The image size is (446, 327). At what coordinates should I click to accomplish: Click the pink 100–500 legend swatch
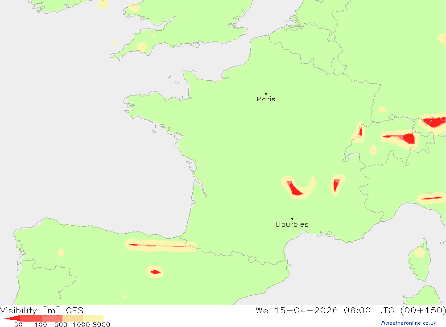click(x=52, y=318)
